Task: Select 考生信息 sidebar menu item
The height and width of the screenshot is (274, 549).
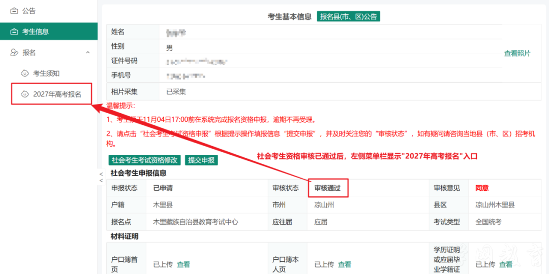Action: [49, 32]
